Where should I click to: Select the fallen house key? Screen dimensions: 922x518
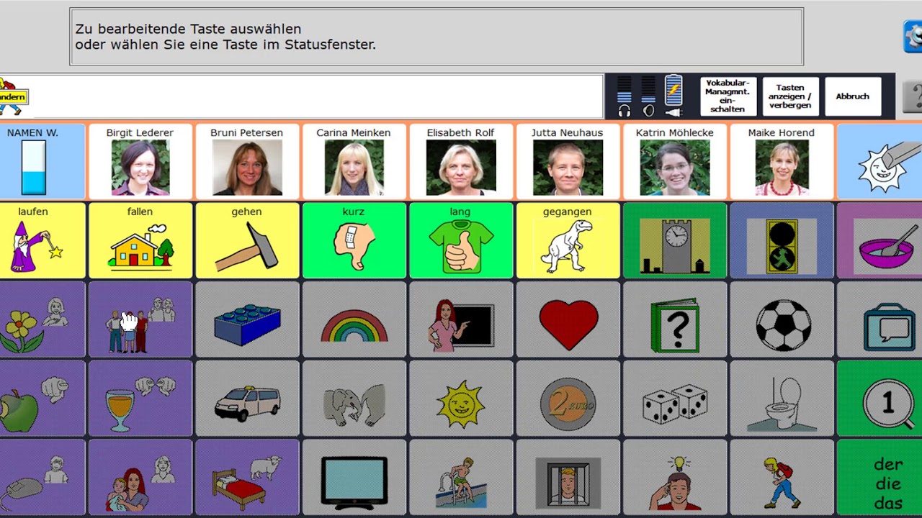[x=140, y=240]
